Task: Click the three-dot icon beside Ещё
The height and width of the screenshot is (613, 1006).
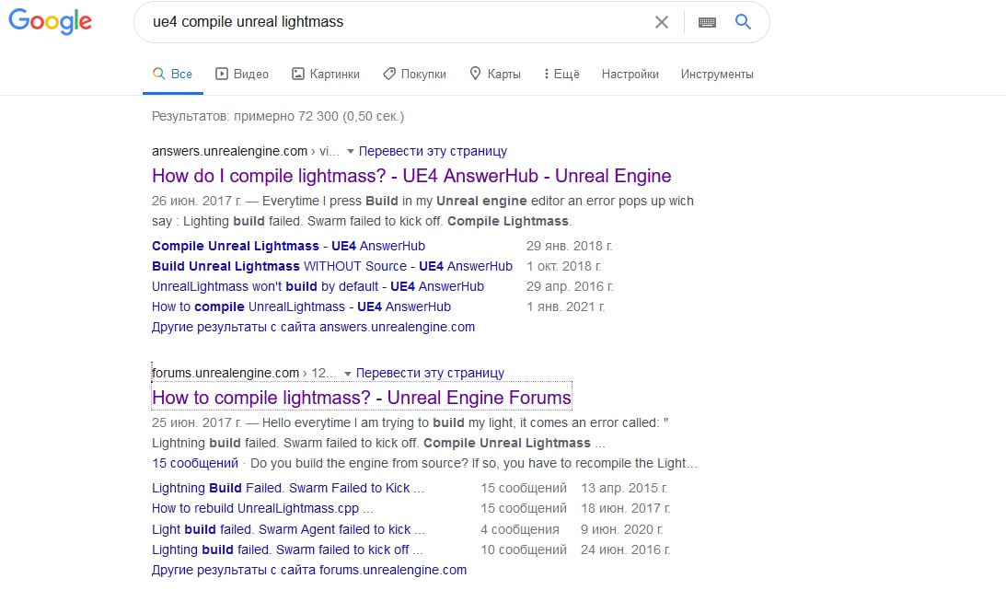Action: click(546, 74)
